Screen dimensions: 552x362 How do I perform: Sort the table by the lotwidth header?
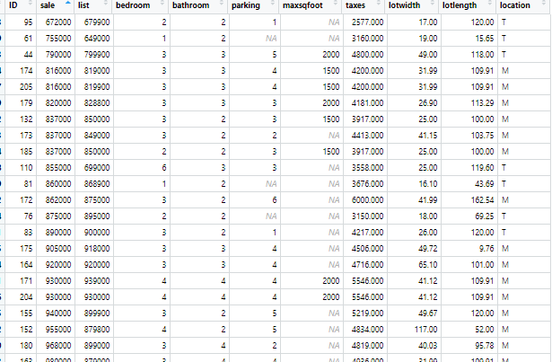point(404,5)
